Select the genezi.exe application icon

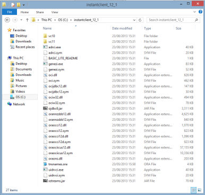coord(45,64)
